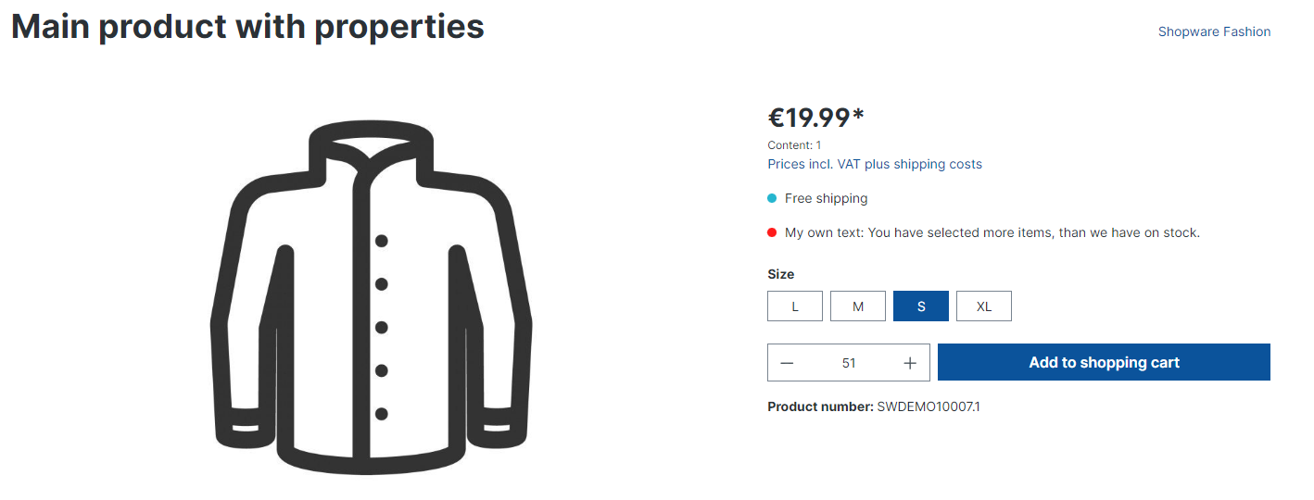
Task: Follow the Shopware Fashion manufacturer link
Action: [1214, 31]
